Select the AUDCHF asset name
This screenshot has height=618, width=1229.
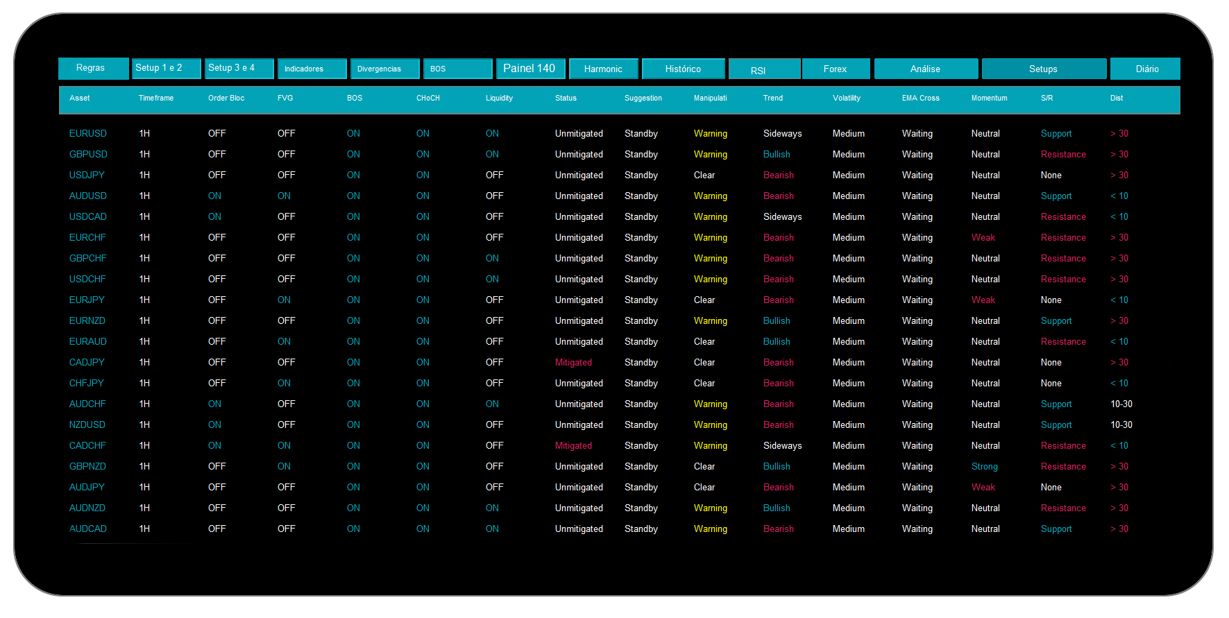87,404
